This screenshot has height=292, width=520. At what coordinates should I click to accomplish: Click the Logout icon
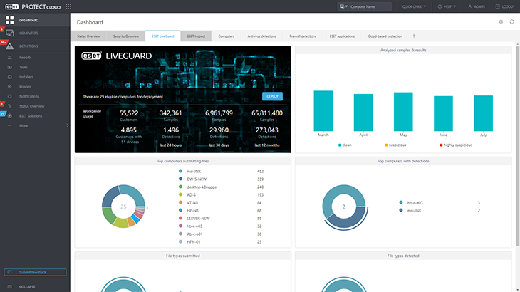click(497, 6)
